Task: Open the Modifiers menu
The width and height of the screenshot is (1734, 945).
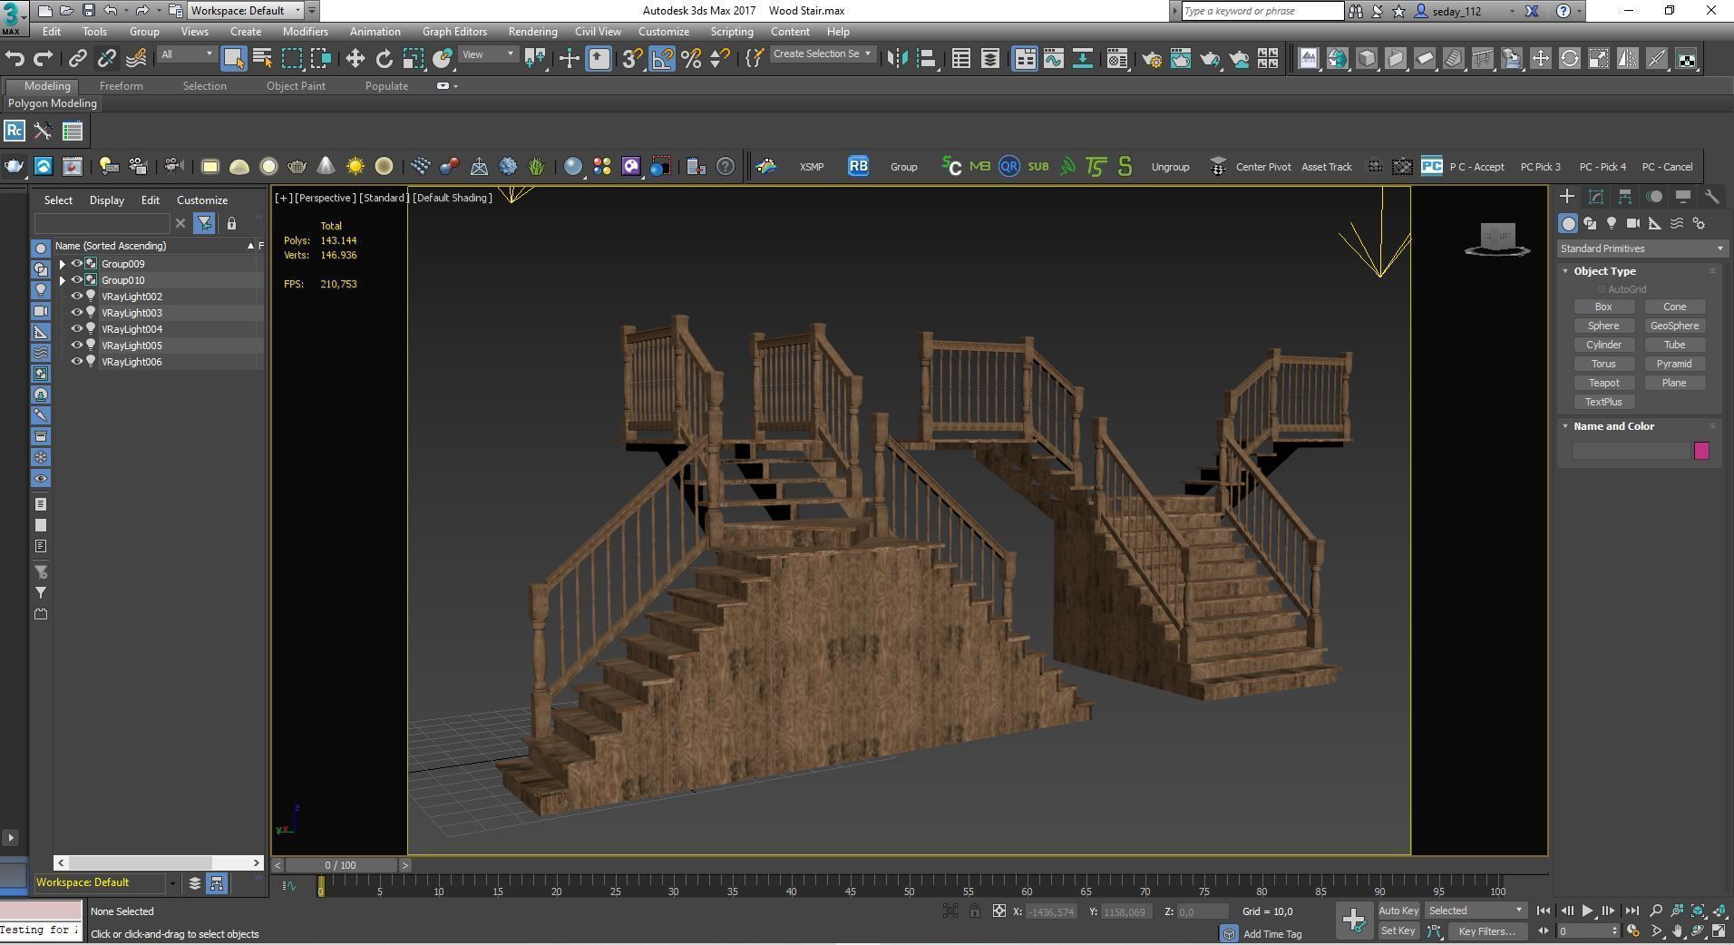Action: [305, 31]
